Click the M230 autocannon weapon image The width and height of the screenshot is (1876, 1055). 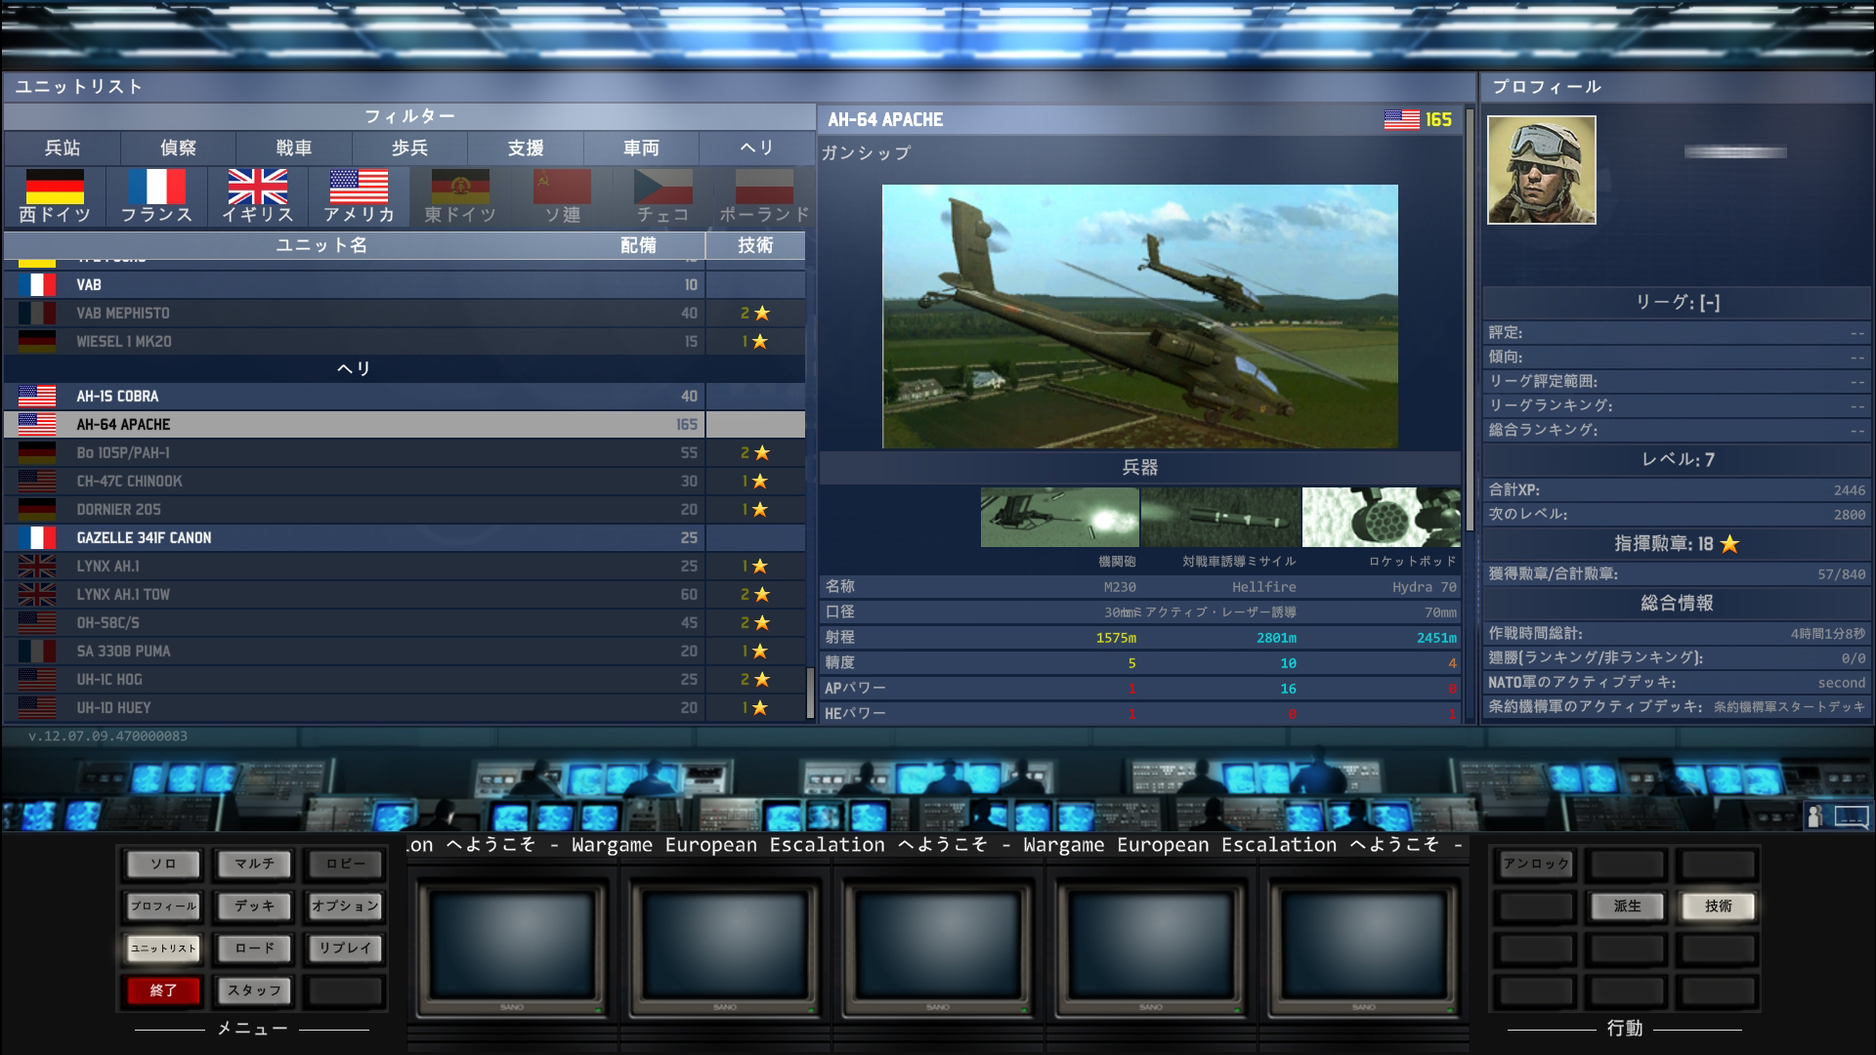tap(1059, 517)
